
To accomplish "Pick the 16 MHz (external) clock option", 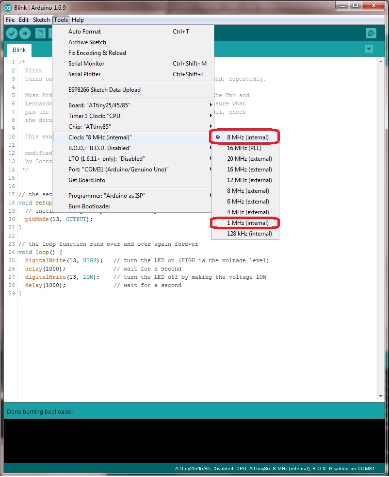I will click(x=245, y=170).
